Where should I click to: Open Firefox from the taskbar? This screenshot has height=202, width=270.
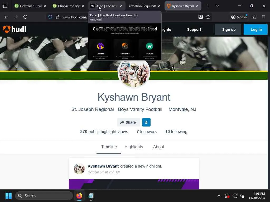[79, 196]
